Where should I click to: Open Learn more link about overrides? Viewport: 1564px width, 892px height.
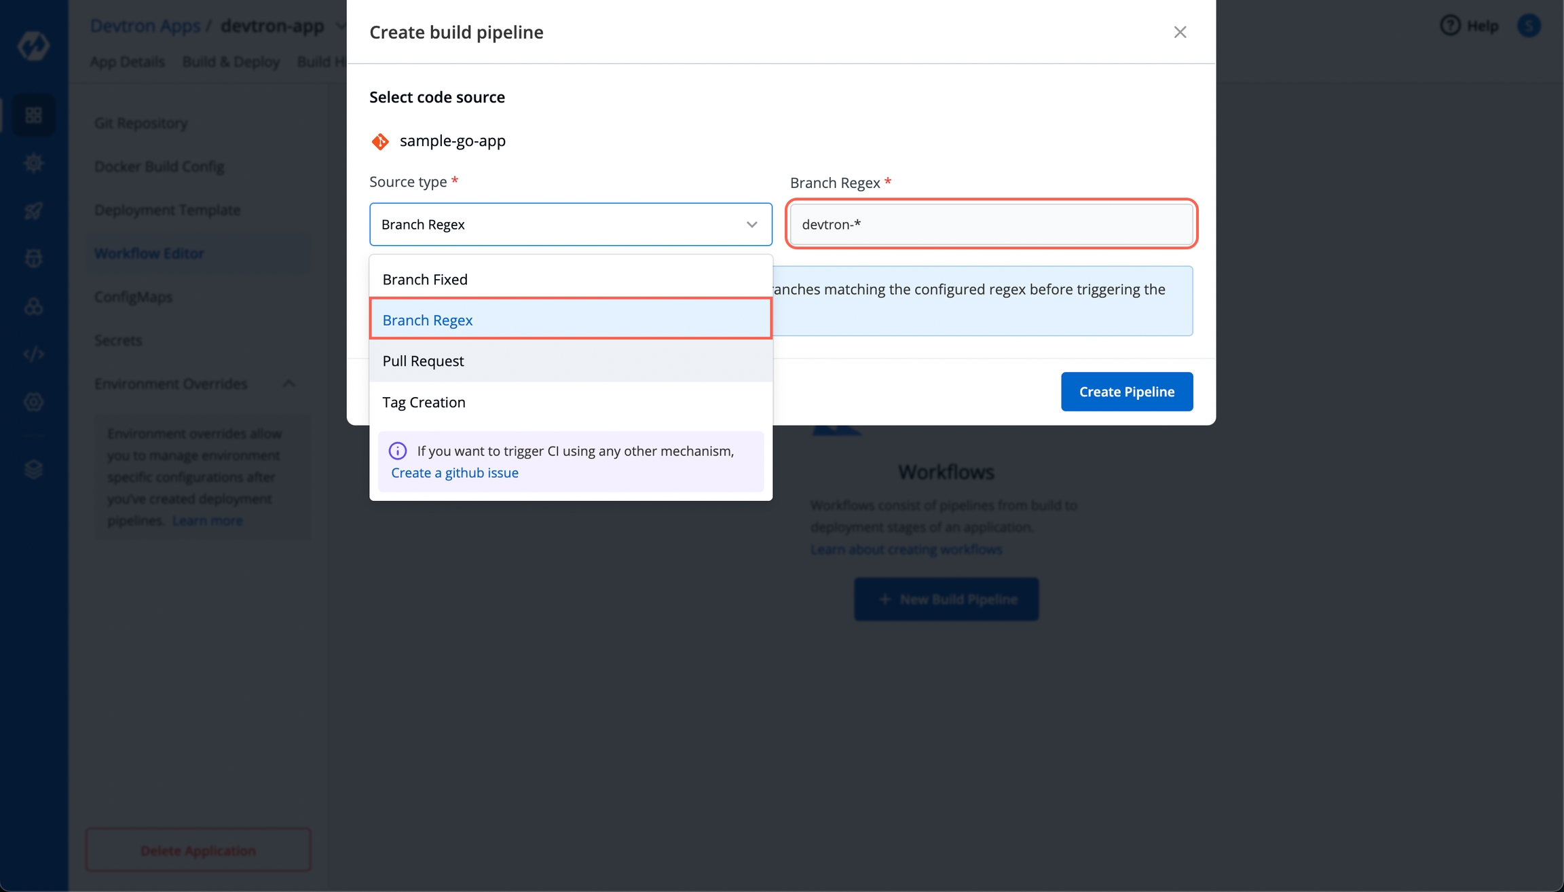point(208,521)
